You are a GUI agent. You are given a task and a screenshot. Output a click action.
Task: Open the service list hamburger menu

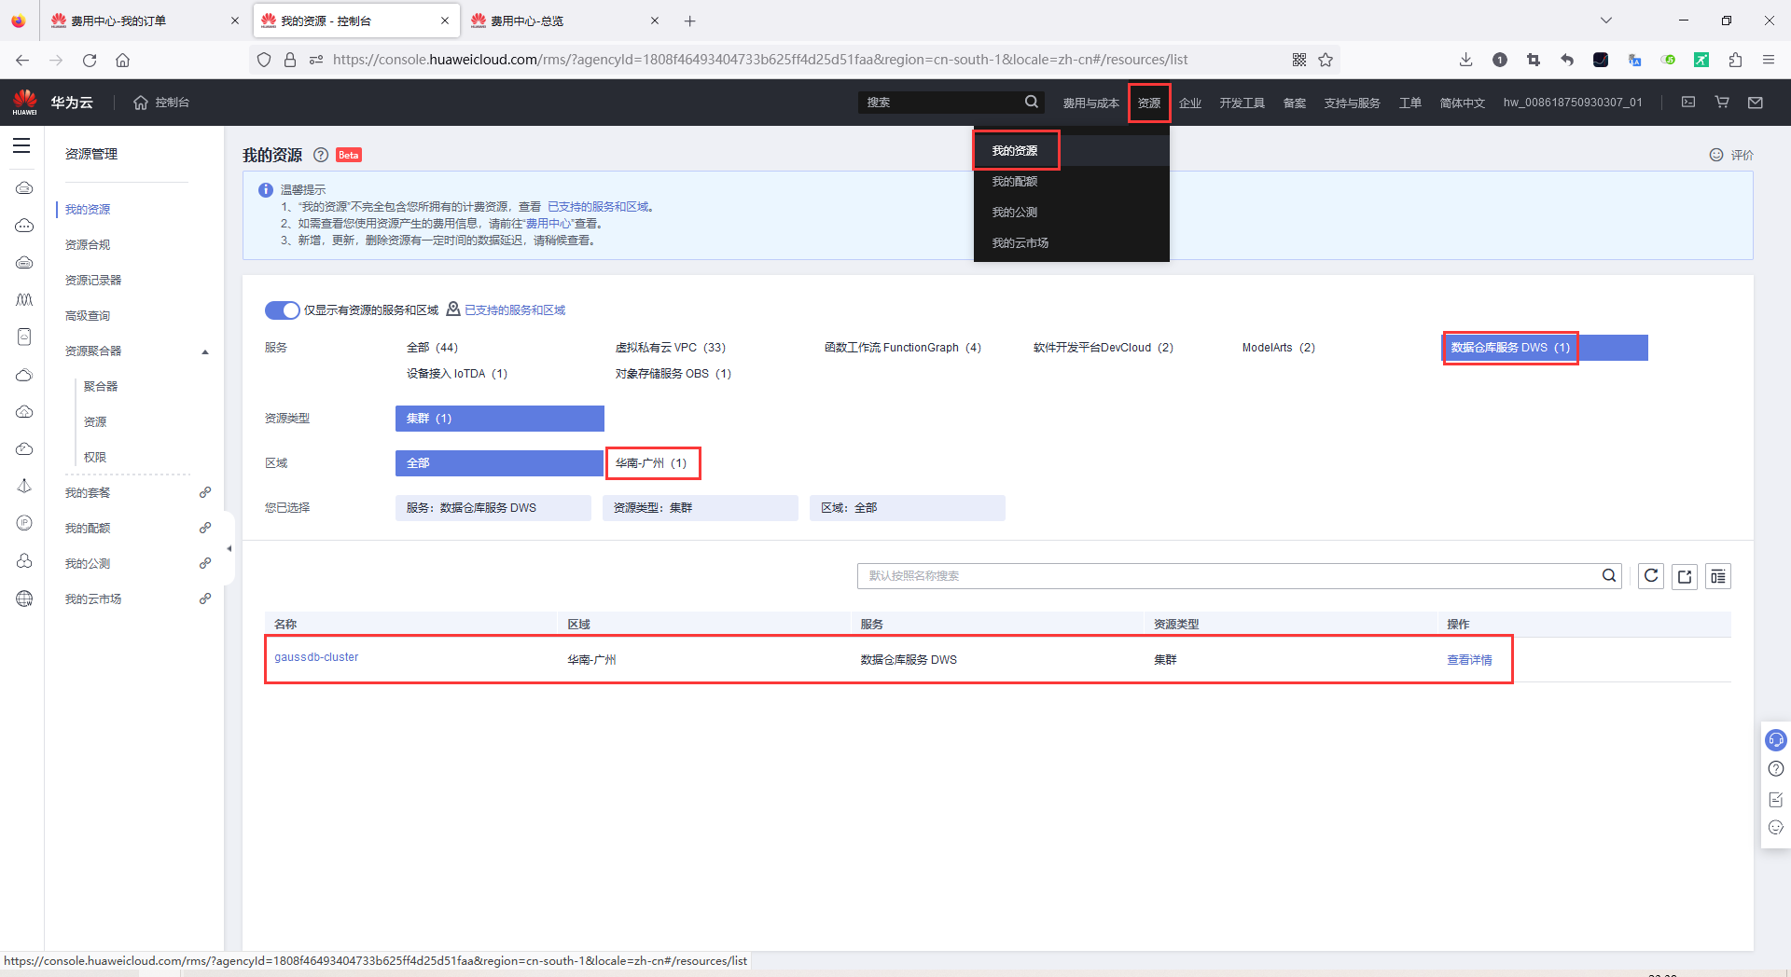pos(21,145)
